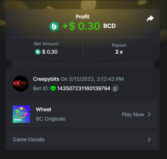
Task: Open the Wheel game thumbnail
Action: click(x=21, y=114)
